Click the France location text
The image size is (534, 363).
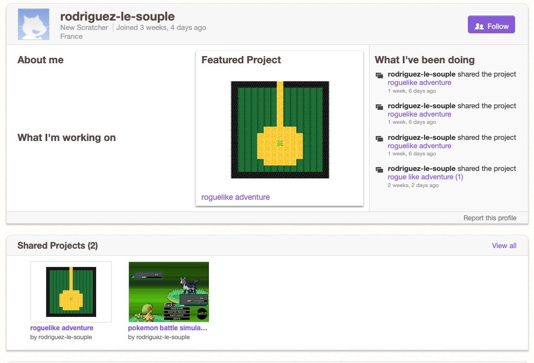71,37
